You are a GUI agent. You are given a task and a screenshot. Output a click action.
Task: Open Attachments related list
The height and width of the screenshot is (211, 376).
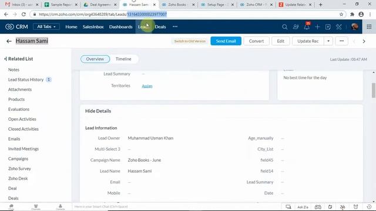20,90
